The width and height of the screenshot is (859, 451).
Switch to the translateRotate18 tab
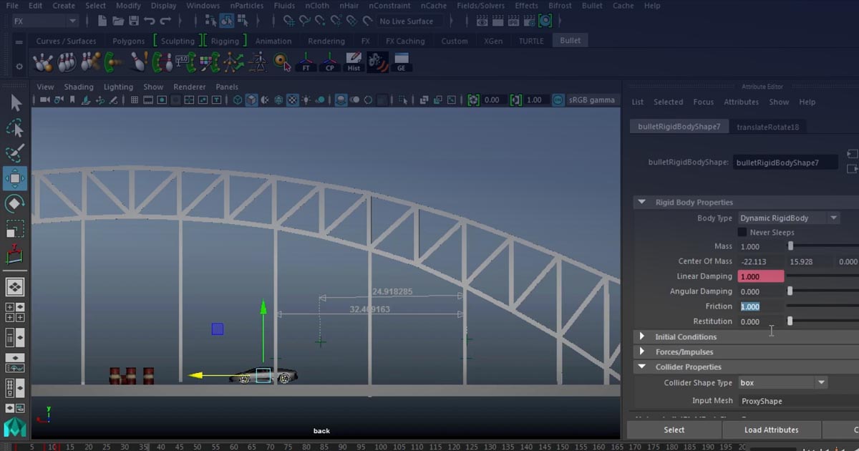tap(768, 126)
